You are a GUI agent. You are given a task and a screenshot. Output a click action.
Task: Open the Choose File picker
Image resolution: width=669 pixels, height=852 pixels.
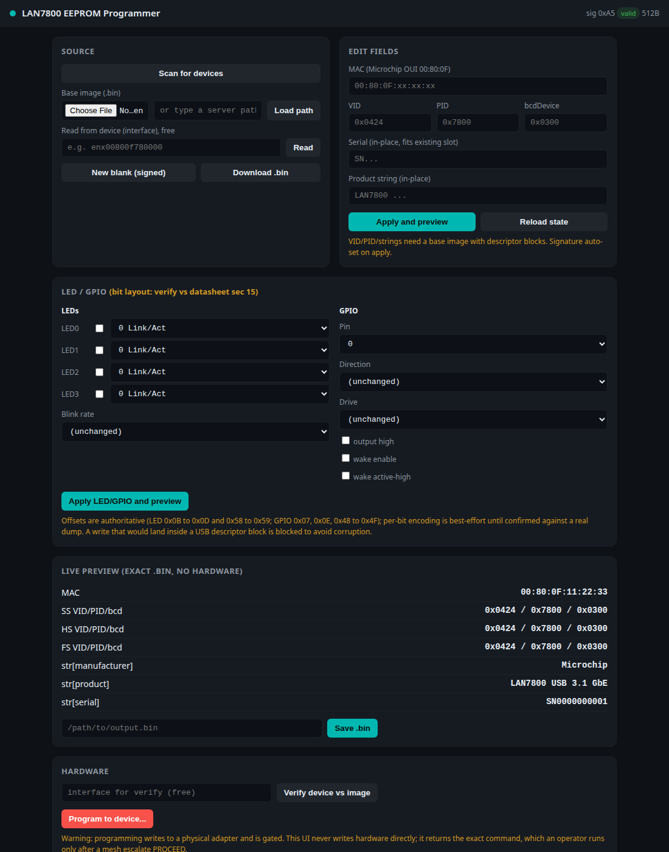click(x=91, y=111)
